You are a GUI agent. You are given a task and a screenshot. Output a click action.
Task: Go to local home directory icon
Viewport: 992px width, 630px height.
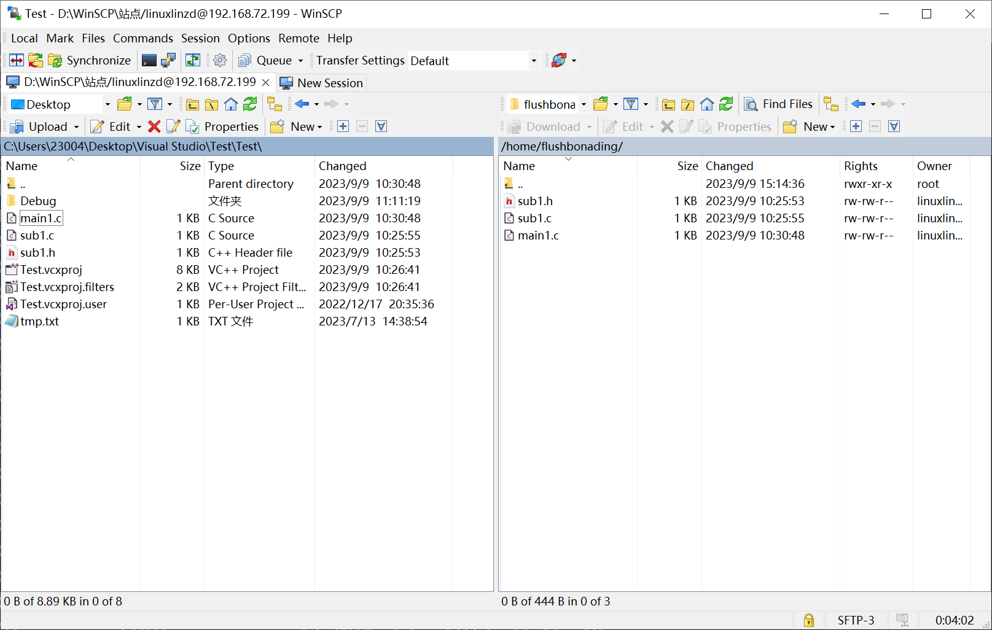point(231,104)
